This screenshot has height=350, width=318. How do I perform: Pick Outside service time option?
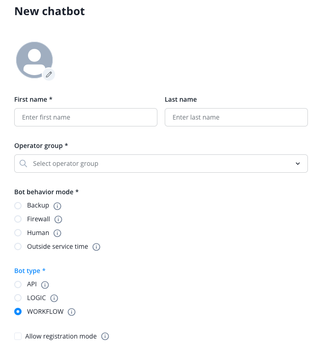(x=18, y=246)
